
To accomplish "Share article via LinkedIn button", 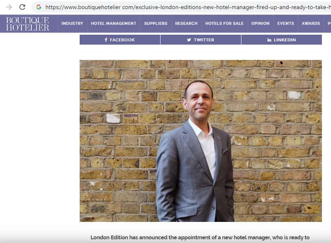I will 281,40.
